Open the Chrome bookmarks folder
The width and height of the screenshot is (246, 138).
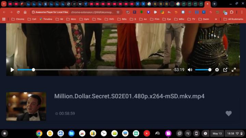(18, 19)
